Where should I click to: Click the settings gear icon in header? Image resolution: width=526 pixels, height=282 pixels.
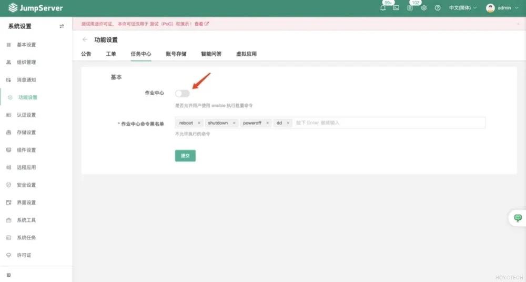coord(424,8)
